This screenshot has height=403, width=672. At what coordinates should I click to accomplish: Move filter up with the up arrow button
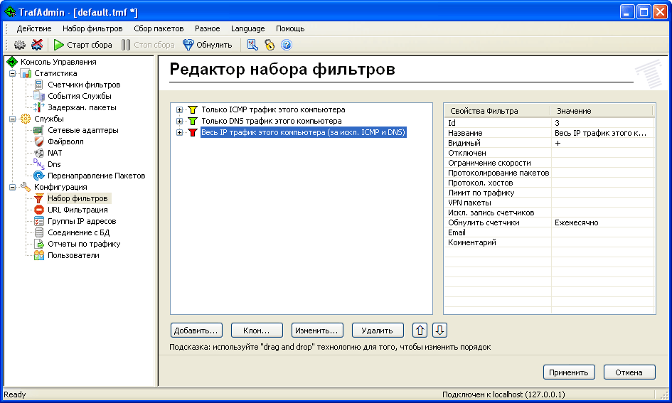[420, 331]
